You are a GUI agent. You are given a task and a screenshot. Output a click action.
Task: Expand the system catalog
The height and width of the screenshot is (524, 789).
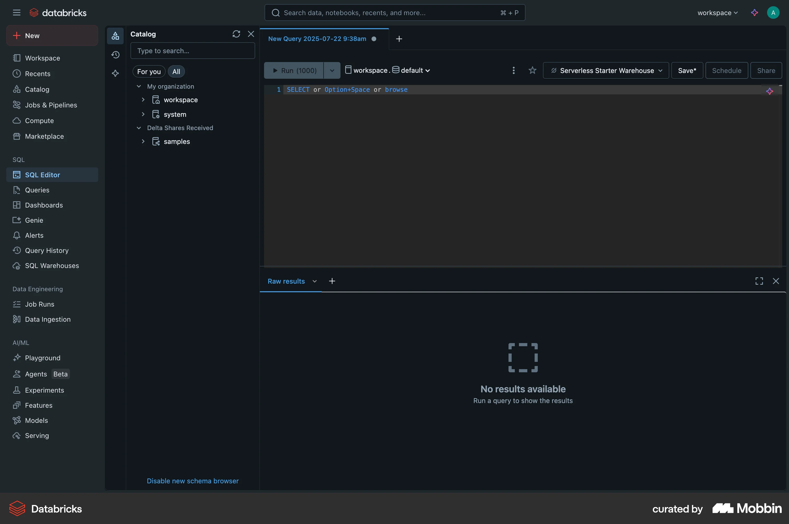143,114
